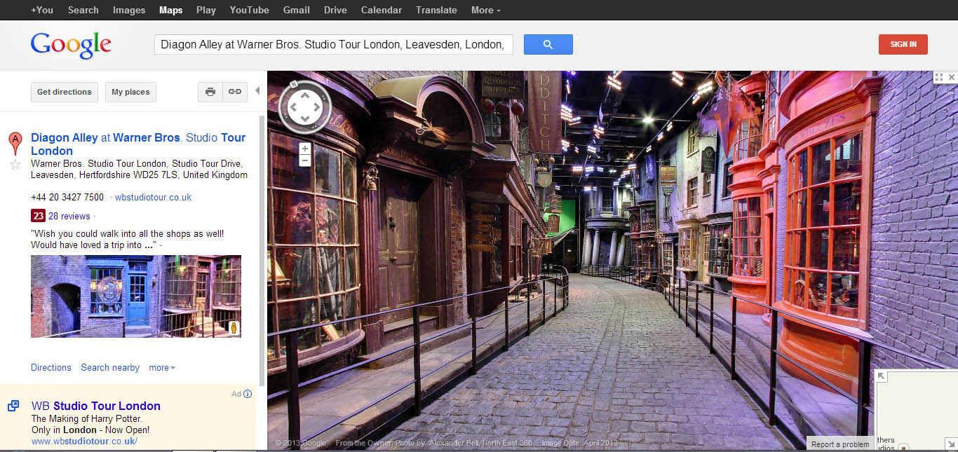Star this place to save it
Image resolution: width=958 pixels, height=452 pixels.
(x=15, y=165)
